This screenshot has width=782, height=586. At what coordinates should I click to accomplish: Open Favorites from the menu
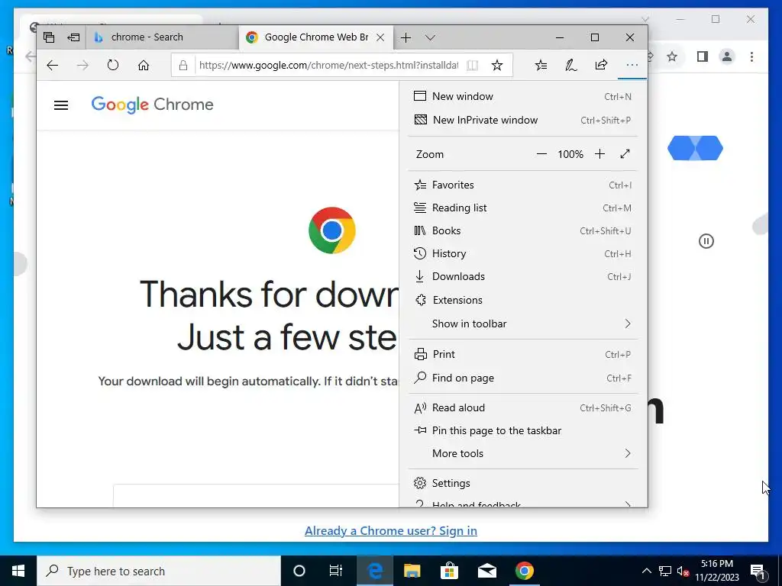[x=522, y=185]
